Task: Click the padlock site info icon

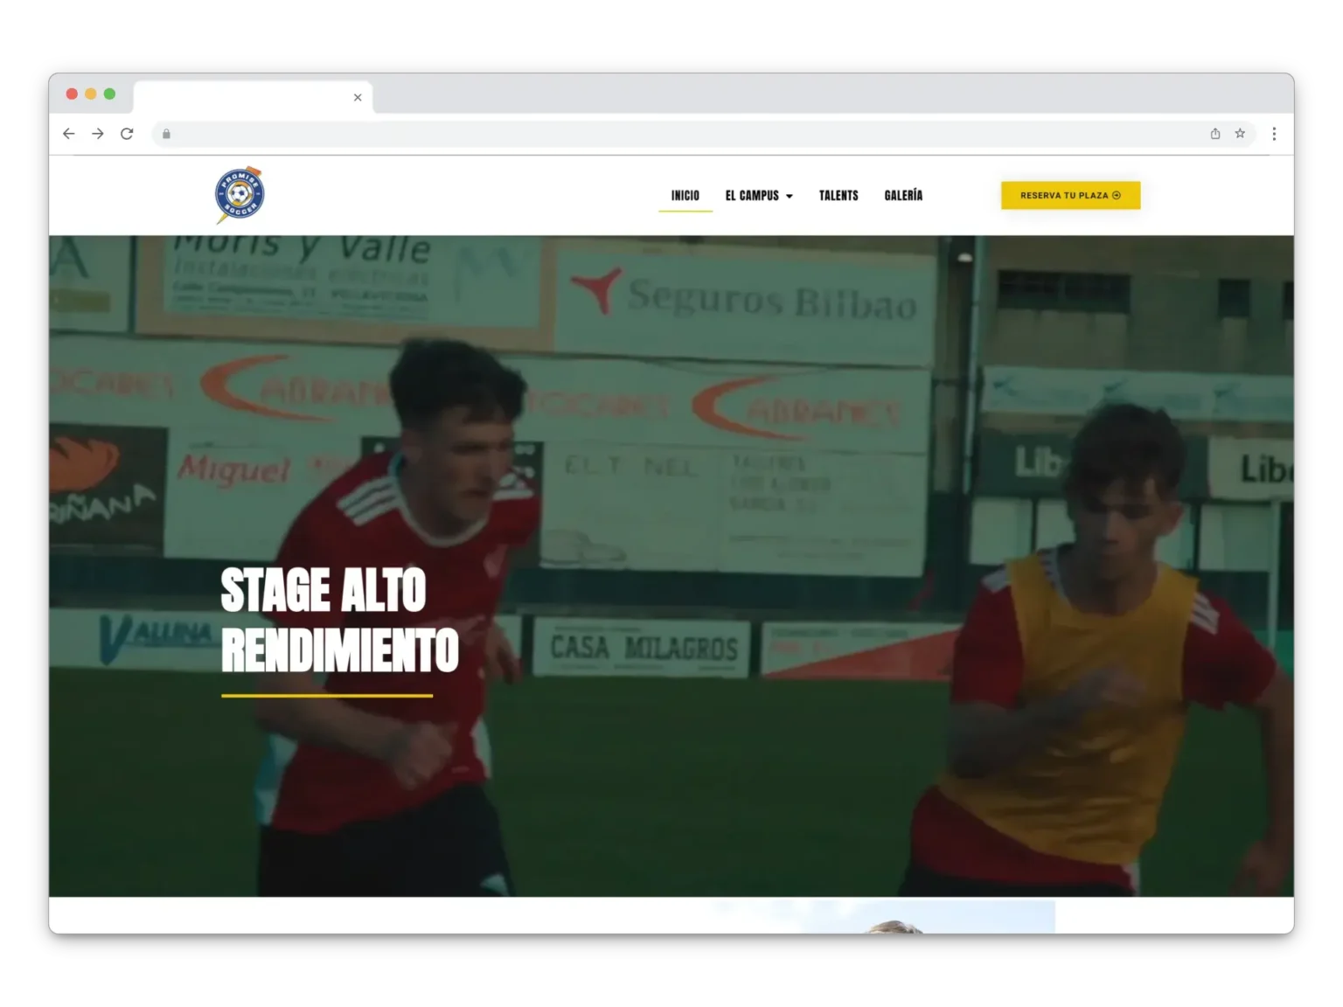Action: (166, 134)
